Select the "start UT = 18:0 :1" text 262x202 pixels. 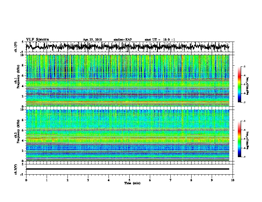click(160, 40)
